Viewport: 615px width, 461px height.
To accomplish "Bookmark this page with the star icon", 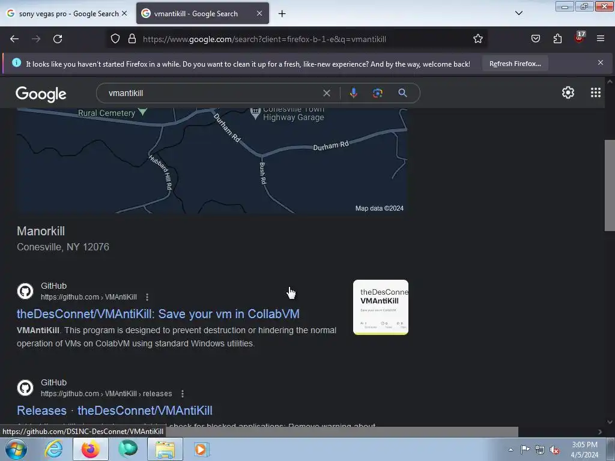I will pos(477,39).
